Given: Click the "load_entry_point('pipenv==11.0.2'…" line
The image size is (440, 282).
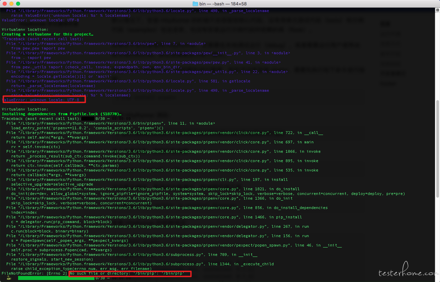Looking at the screenshot, I should tap(87, 128).
